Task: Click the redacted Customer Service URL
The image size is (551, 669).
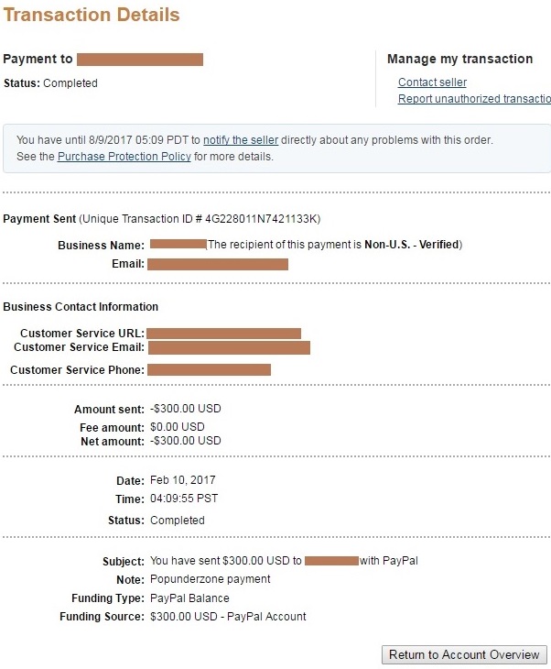Action: pyautogui.click(x=223, y=334)
